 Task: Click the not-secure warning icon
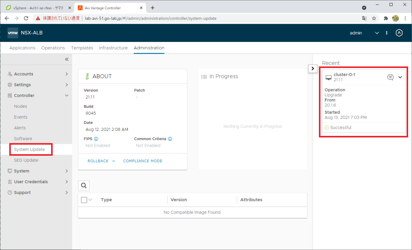(38, 19)
